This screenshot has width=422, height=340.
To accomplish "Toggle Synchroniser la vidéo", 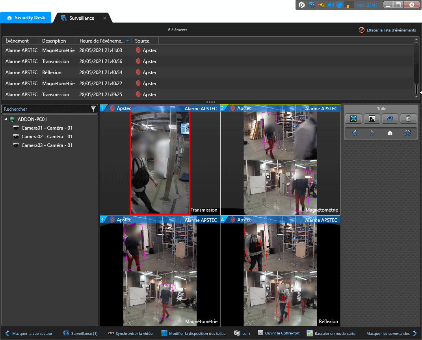I will click(x=130, y=333).
